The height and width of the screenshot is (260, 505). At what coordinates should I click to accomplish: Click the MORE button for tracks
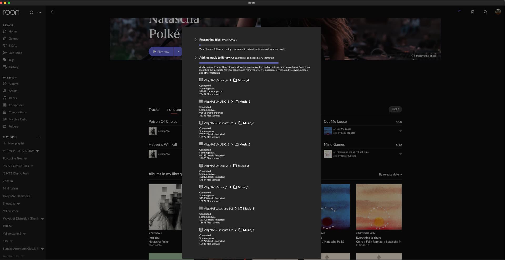coord(395,109)
